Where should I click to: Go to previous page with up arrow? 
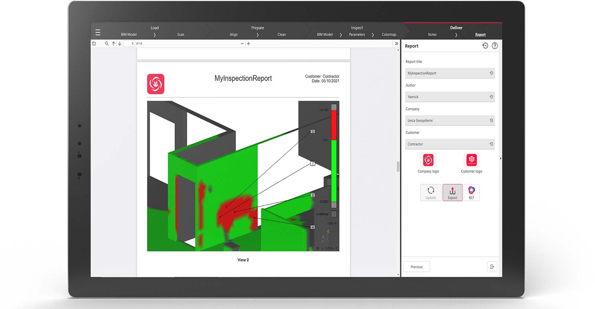(x=113, y=44)
